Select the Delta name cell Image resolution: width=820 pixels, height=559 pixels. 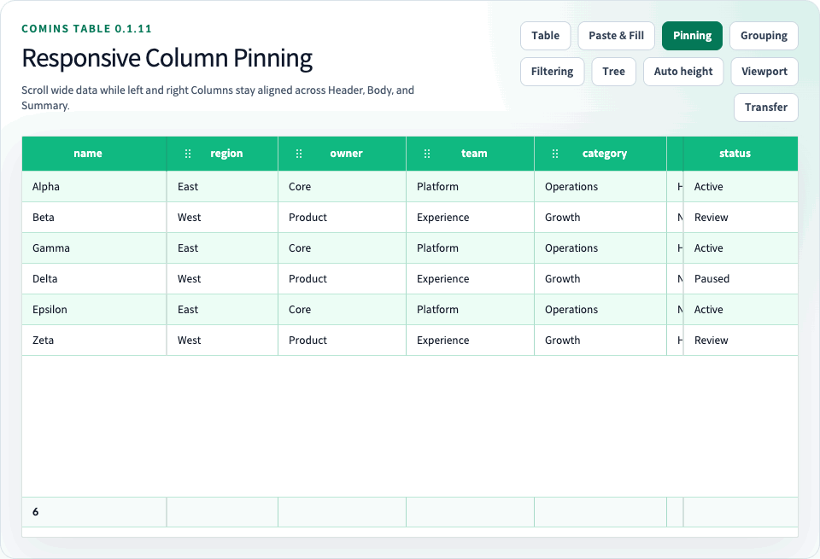(x=94, y=279)
